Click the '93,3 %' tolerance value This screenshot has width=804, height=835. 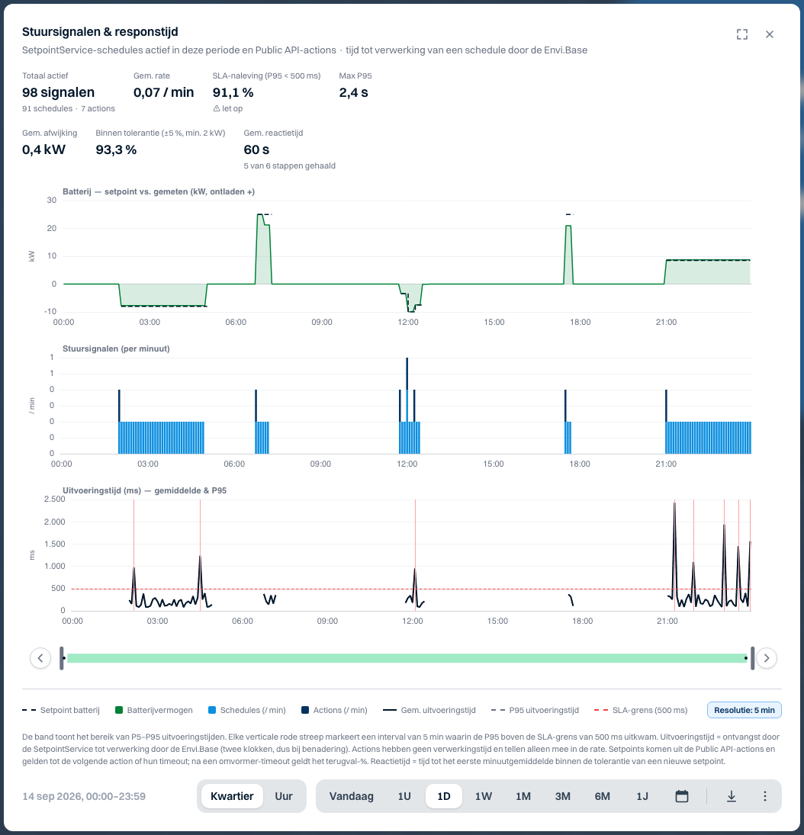coord(116,150)
